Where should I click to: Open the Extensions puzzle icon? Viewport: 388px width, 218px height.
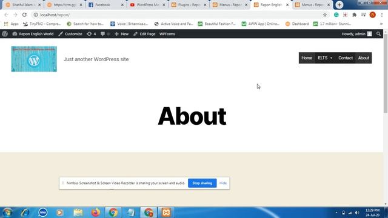[354, 15]
